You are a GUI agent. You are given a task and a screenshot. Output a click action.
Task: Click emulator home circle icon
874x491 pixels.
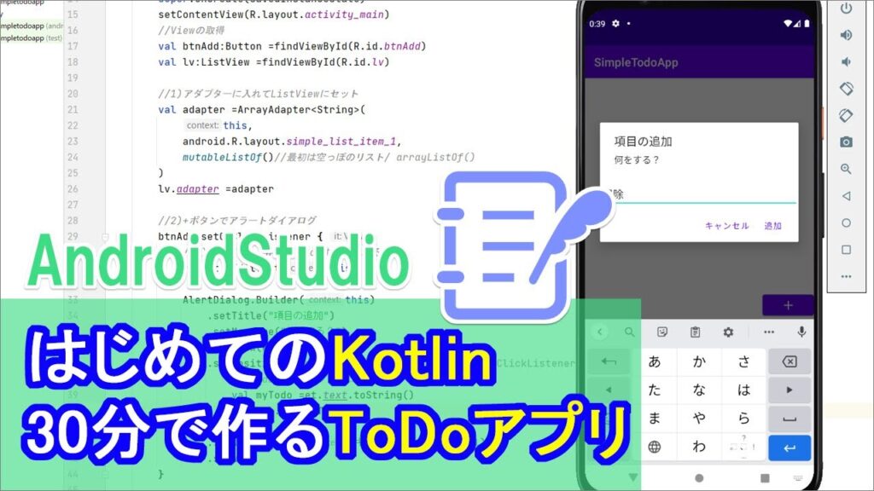[x=846, y=222]
